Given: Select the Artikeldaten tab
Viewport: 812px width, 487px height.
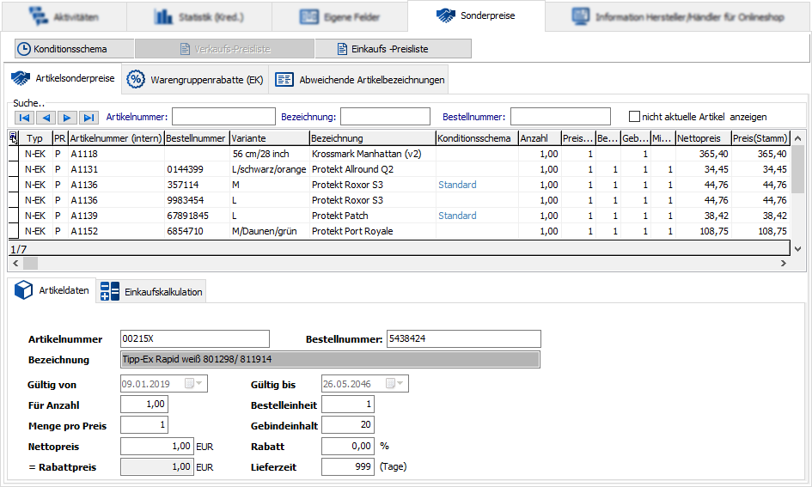Looking at the screenshot, I should point(52,290).
